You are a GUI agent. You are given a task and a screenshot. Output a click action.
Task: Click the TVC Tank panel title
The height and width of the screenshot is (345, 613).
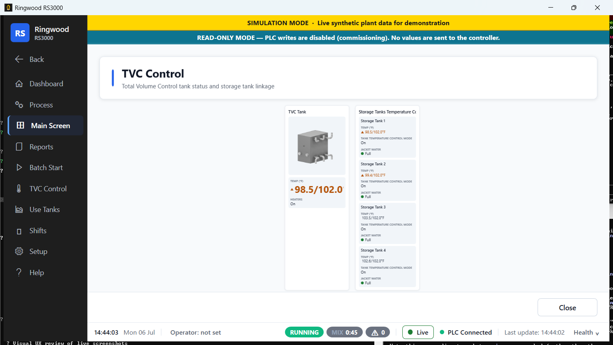point(297,112)
